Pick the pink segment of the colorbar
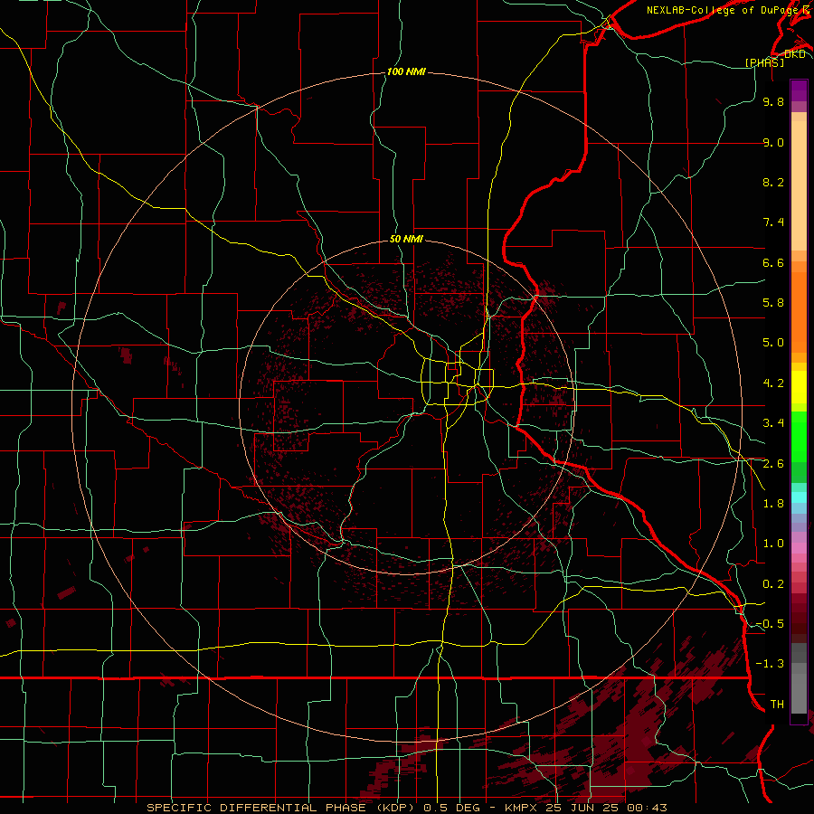 [799, 548]
